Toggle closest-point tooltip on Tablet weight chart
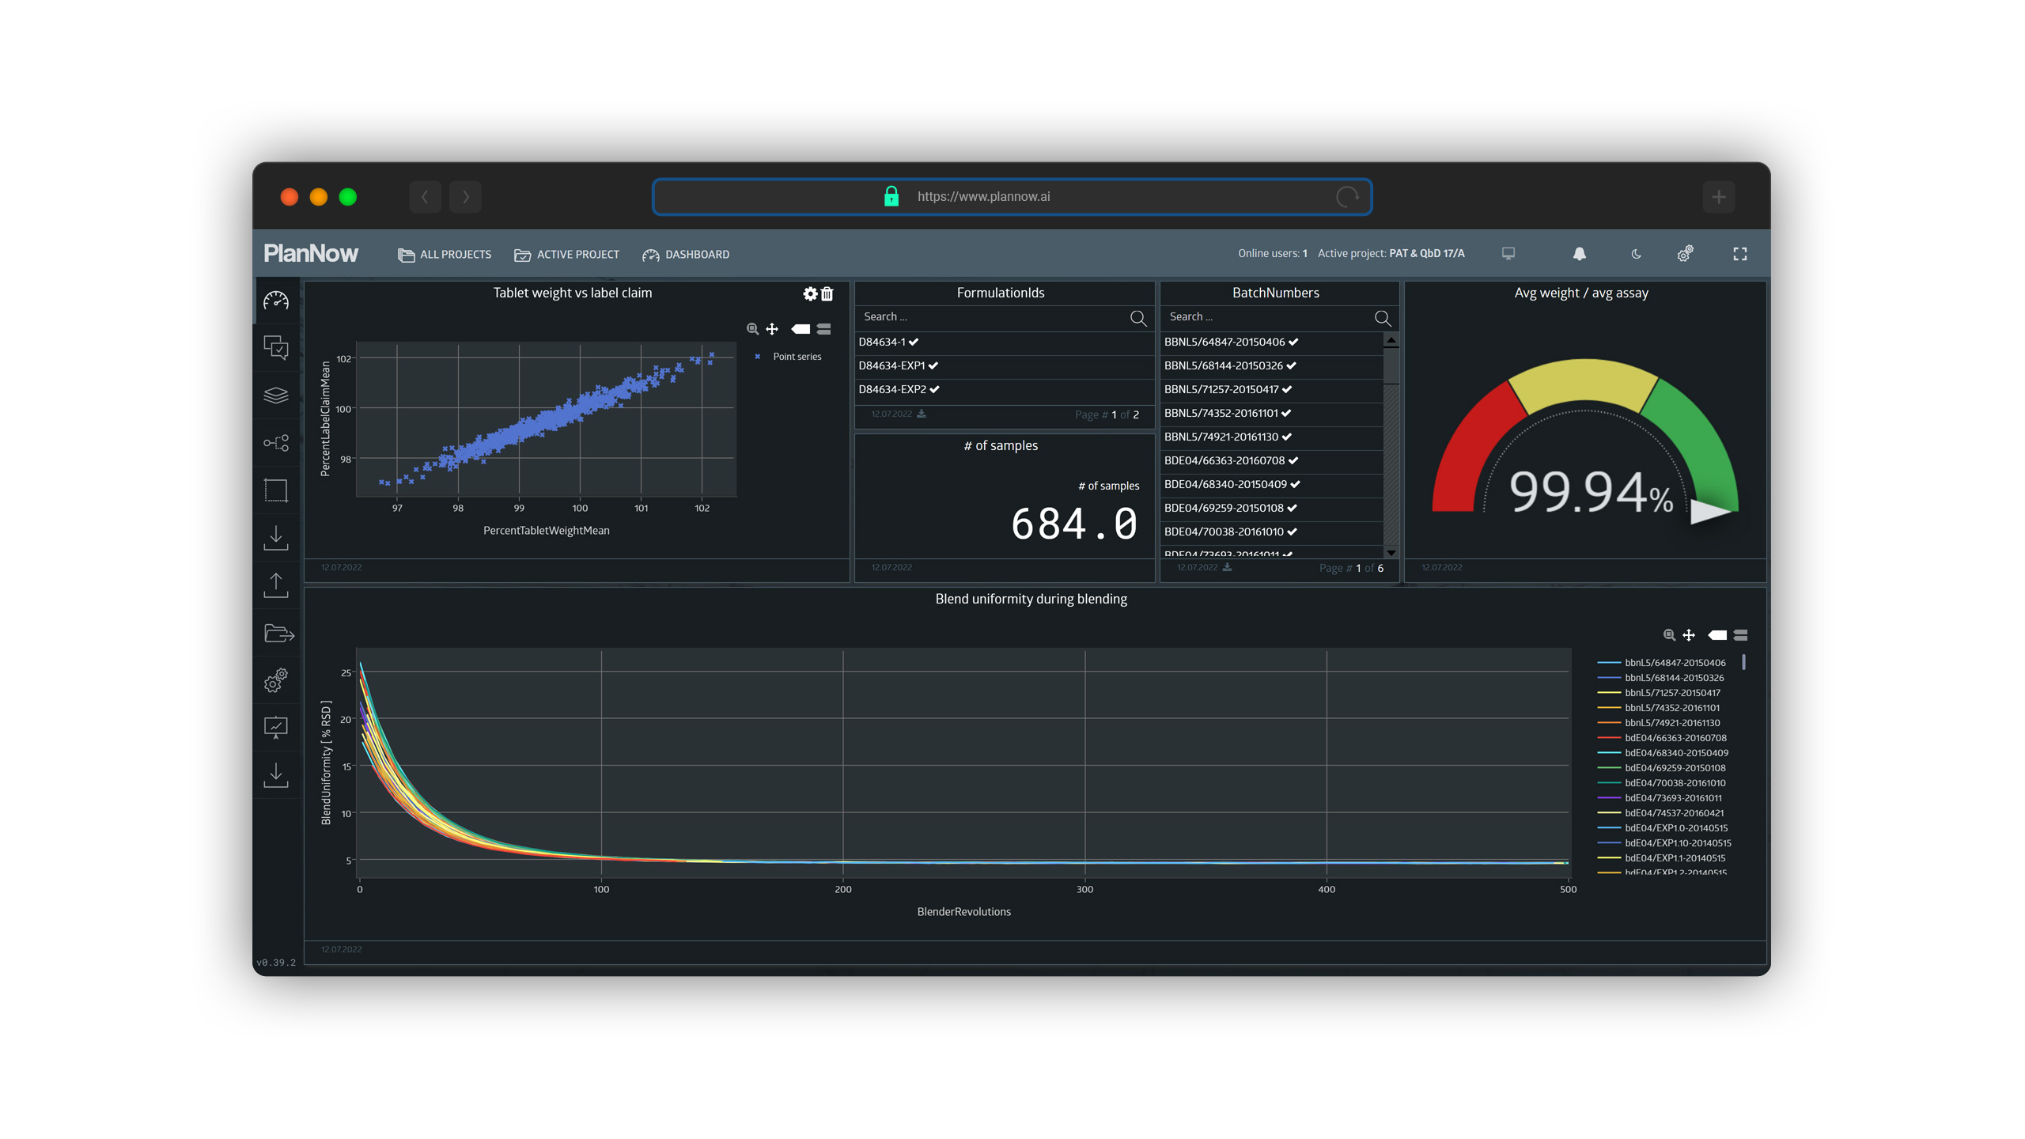 pos(800,328)
